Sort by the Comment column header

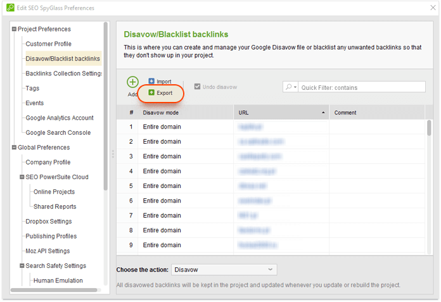[377, 113]
